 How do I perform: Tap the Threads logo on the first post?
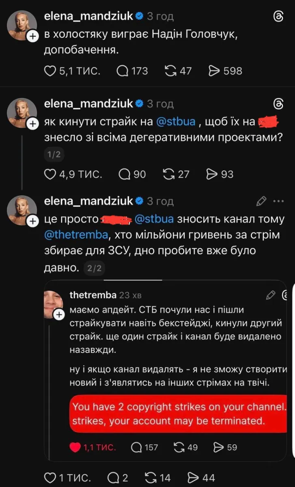point(279,17)
